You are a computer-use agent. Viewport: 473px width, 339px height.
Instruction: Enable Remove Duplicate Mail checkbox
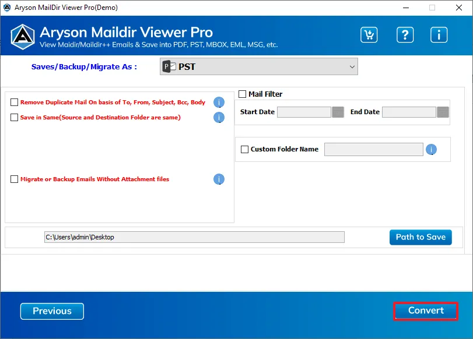click(x=14, y=103)
